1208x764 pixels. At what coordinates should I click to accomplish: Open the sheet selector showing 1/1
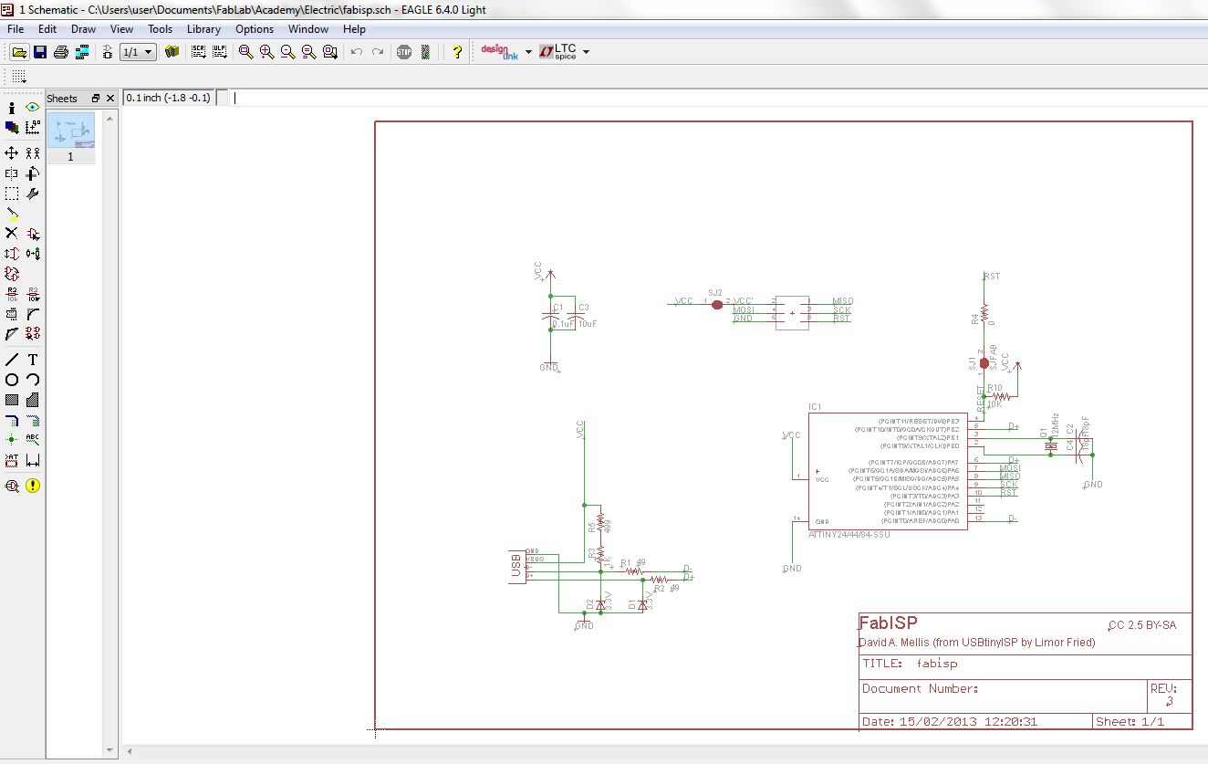click(138, 52)
